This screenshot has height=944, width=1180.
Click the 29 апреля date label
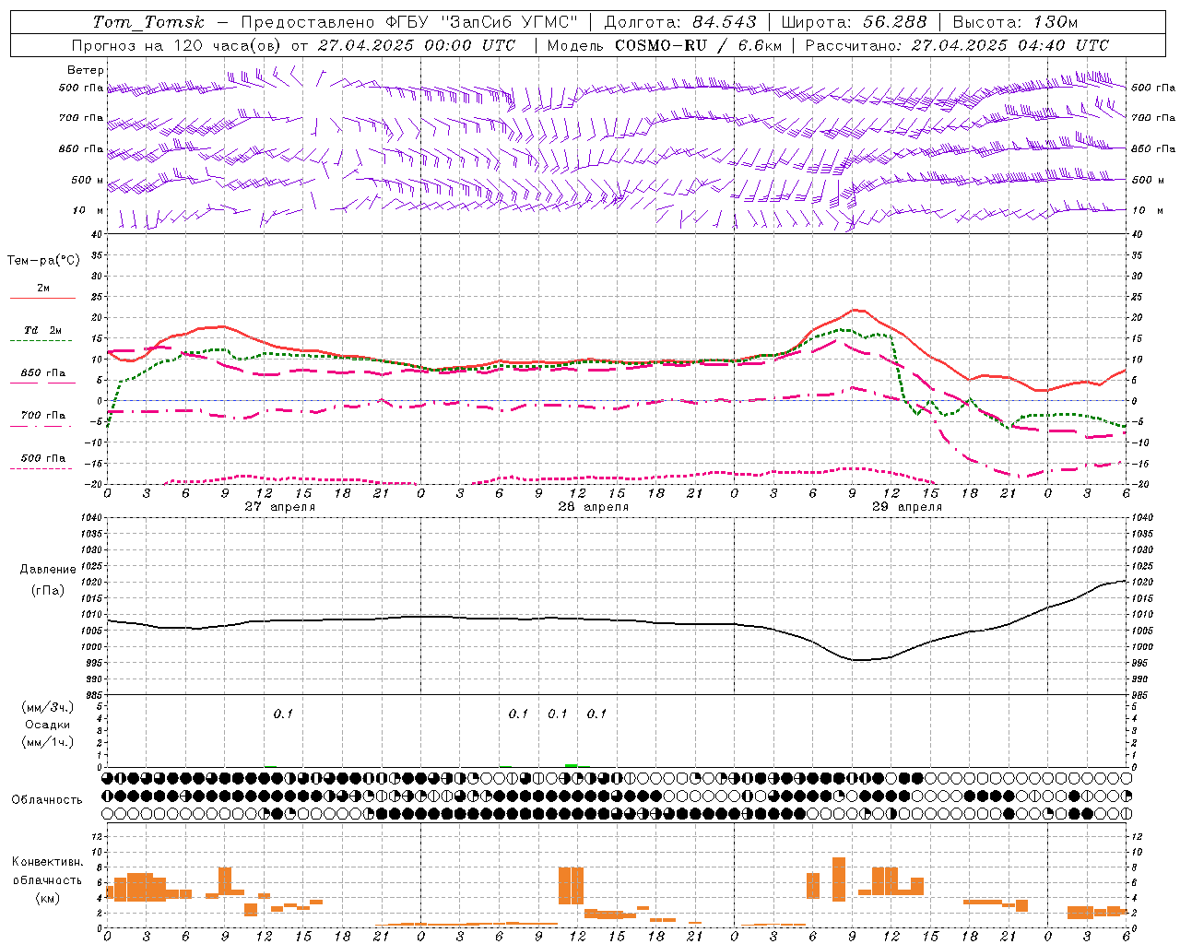tap(907, 507)
